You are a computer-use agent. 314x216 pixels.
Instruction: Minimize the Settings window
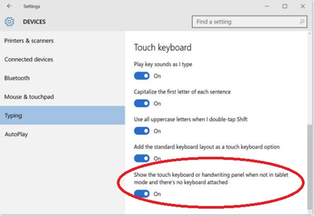[267, 6]
